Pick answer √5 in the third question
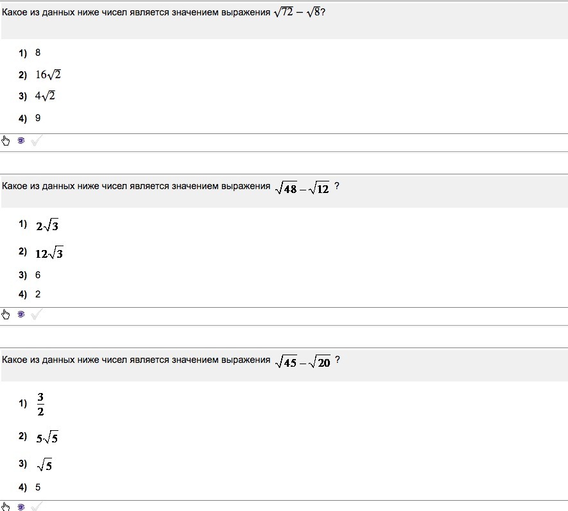The image size is (568, 511). tap(44, 465)
